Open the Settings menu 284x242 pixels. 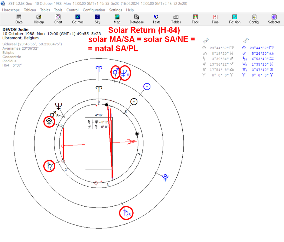tap(115, 10)
